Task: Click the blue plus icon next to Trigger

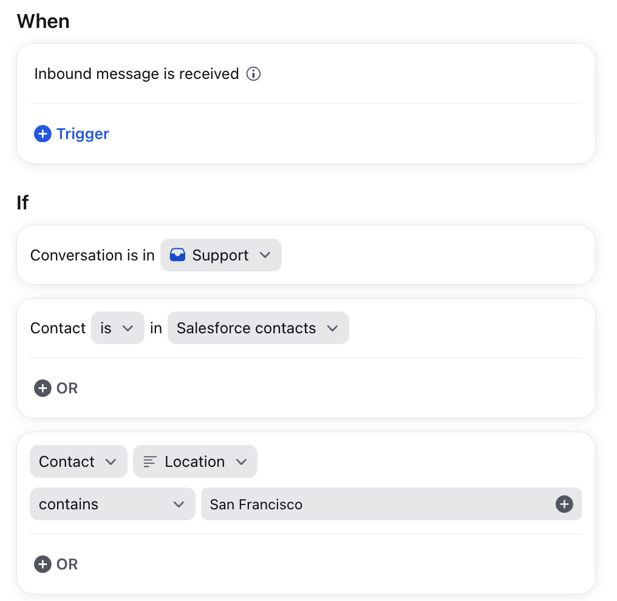Action: [x=43, y=134]
